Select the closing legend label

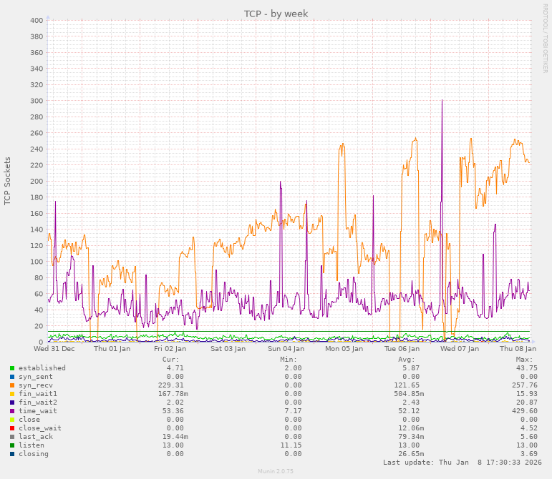click(x=35, y=454)
